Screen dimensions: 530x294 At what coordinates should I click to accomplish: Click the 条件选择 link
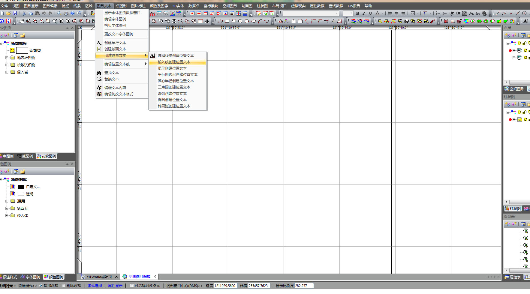(95, 286)
